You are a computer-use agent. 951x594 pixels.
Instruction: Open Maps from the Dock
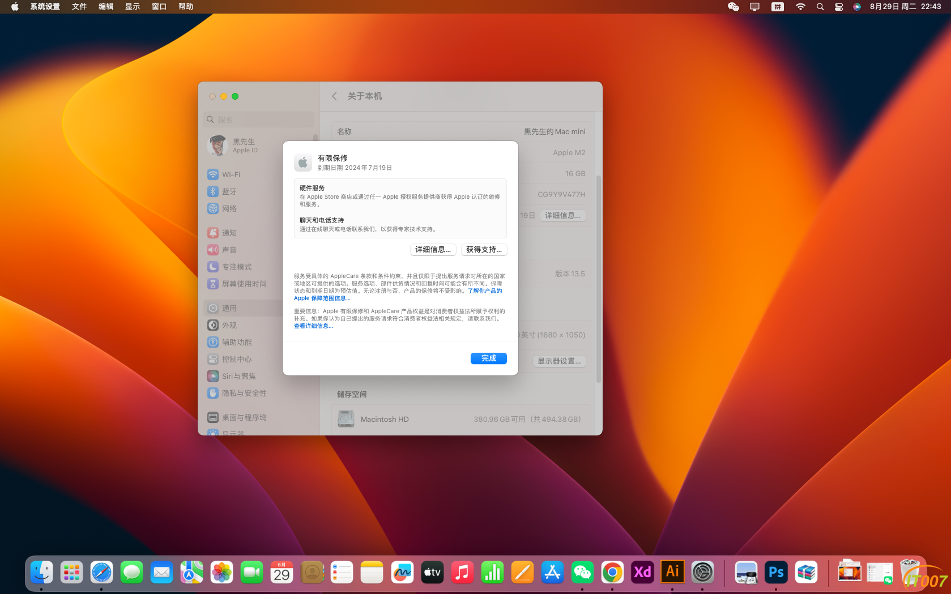click(x=191, y=572)
